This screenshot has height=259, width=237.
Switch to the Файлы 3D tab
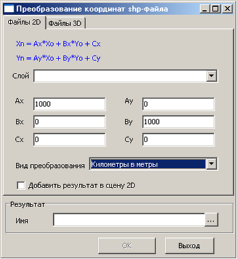65,23
